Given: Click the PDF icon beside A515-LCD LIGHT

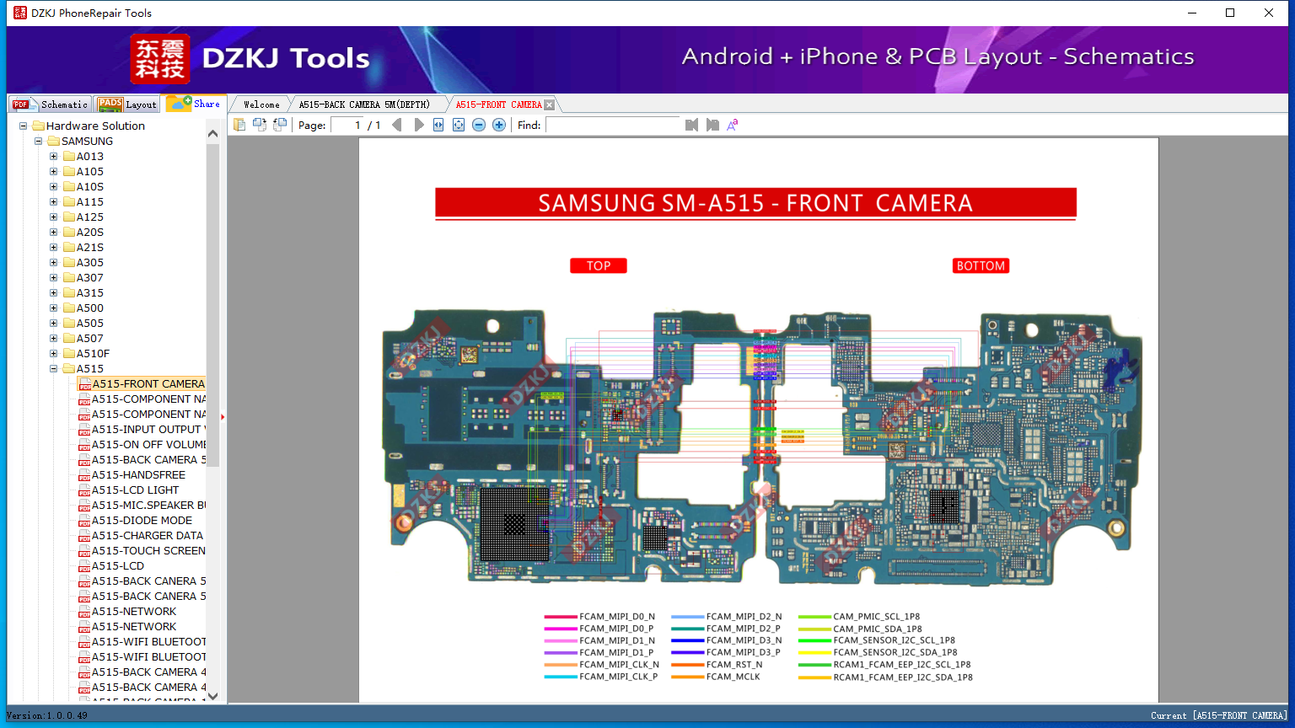Looking at the screenshot, I should 84,490.
